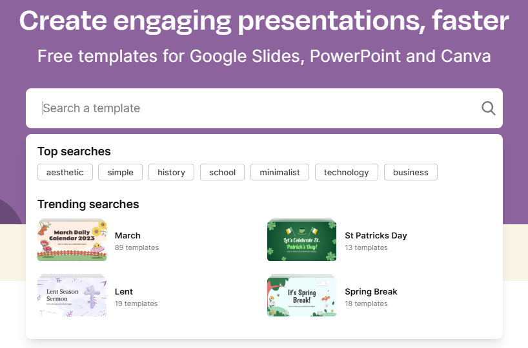Pick the 'business' search chip
Screen dimensions: 528x348
click(411, 172)
